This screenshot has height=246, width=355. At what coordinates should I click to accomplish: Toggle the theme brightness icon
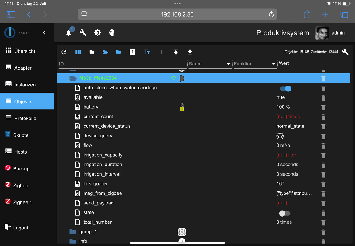[97, 33]
